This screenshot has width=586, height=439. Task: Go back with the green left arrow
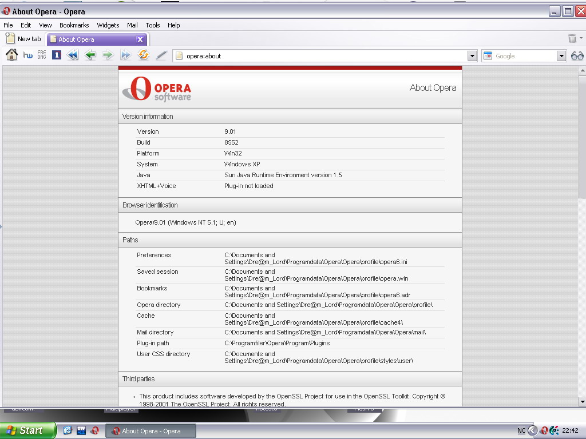pos(90,55)
